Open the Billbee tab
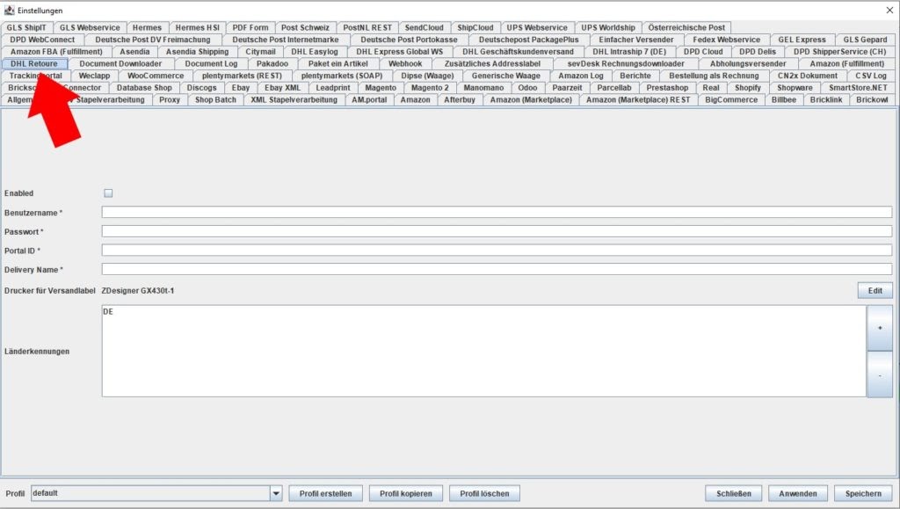This screenshot has height=509, width=900. (x=783, y=100)
